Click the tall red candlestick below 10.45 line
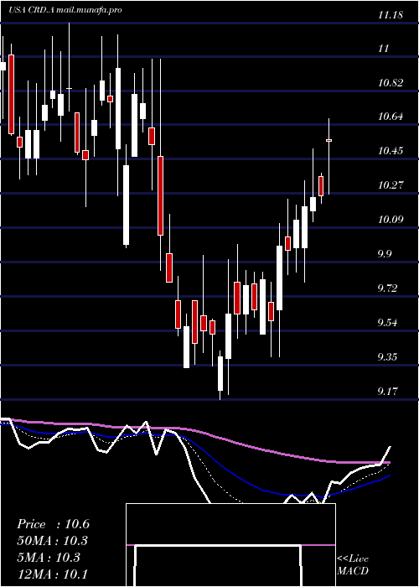419x587 pixels. click(161, 195)
